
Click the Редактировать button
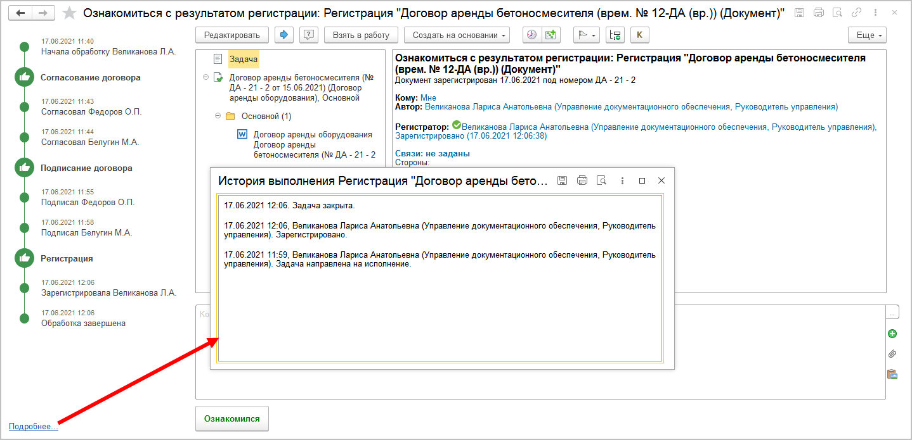(232, 35)
